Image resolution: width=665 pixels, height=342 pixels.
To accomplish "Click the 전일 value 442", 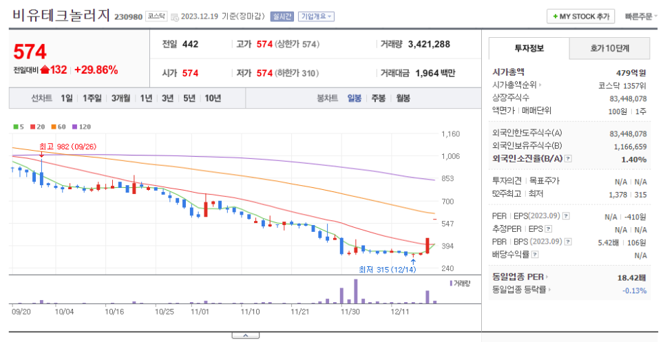I will pyautogui.click(x=191, y=44).
